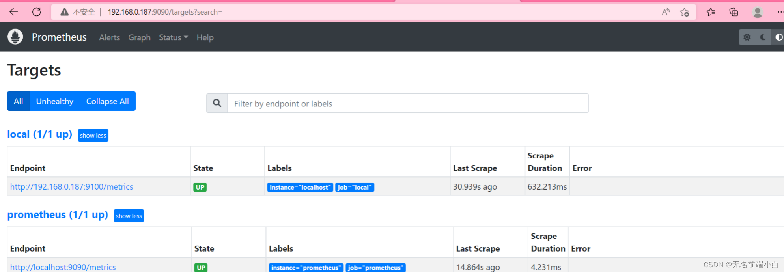
Task: Click the 14.864s ago last scrape value
Action: (x=478, y=267)
